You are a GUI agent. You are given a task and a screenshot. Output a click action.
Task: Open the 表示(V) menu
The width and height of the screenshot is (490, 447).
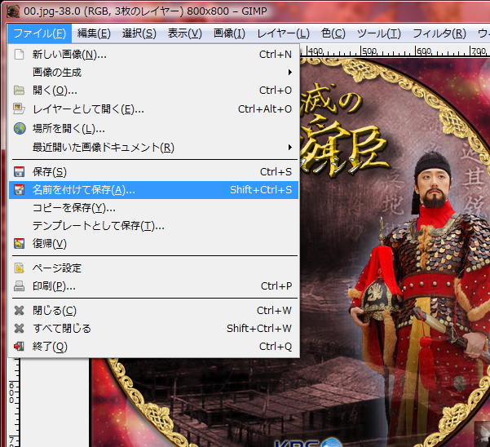click(x=185, y=33)
